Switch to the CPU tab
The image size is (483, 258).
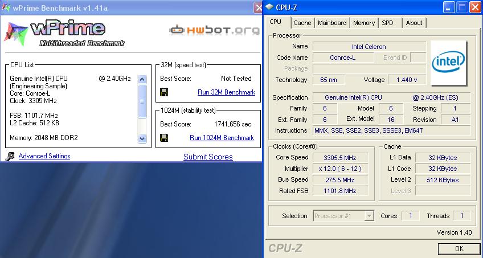(275, 22)
